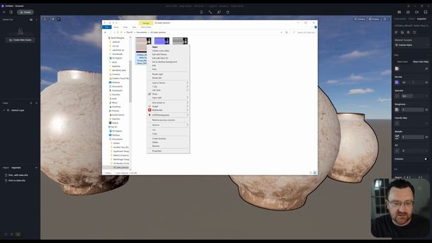Click the fourth material action icon in Inspector
Screen dimensions: 432x243
point(414,32)
